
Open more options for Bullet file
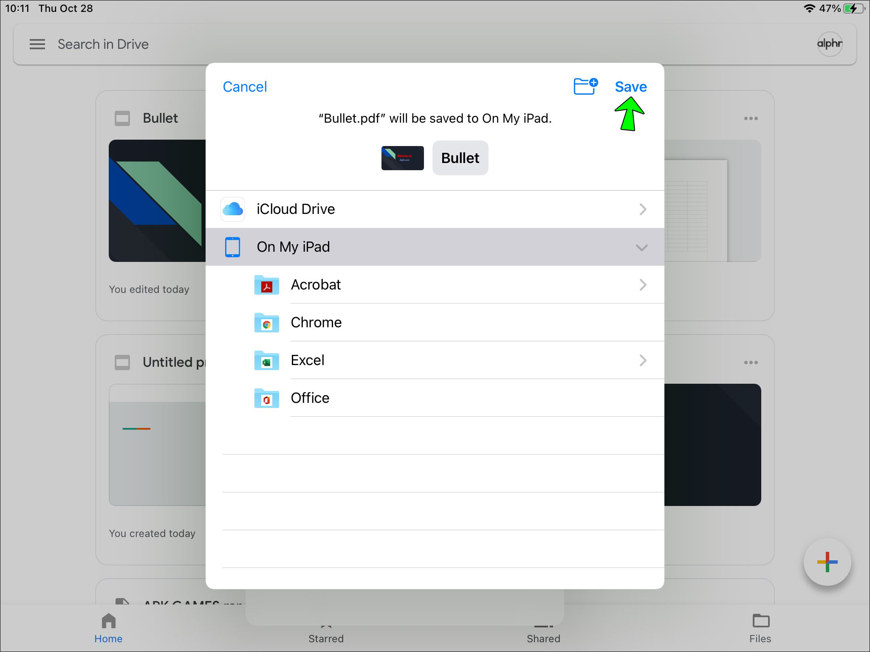click(x=751, y=118)
